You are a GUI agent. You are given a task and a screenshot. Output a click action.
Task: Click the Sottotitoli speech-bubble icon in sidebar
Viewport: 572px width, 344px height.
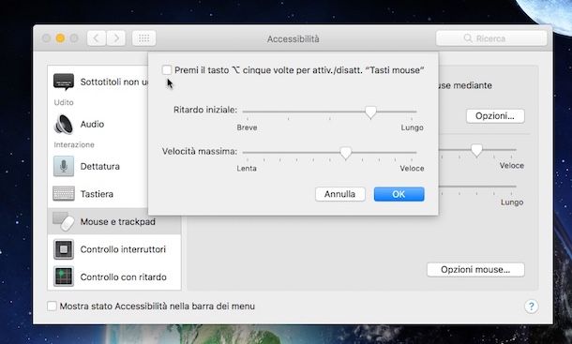[64, 82]
